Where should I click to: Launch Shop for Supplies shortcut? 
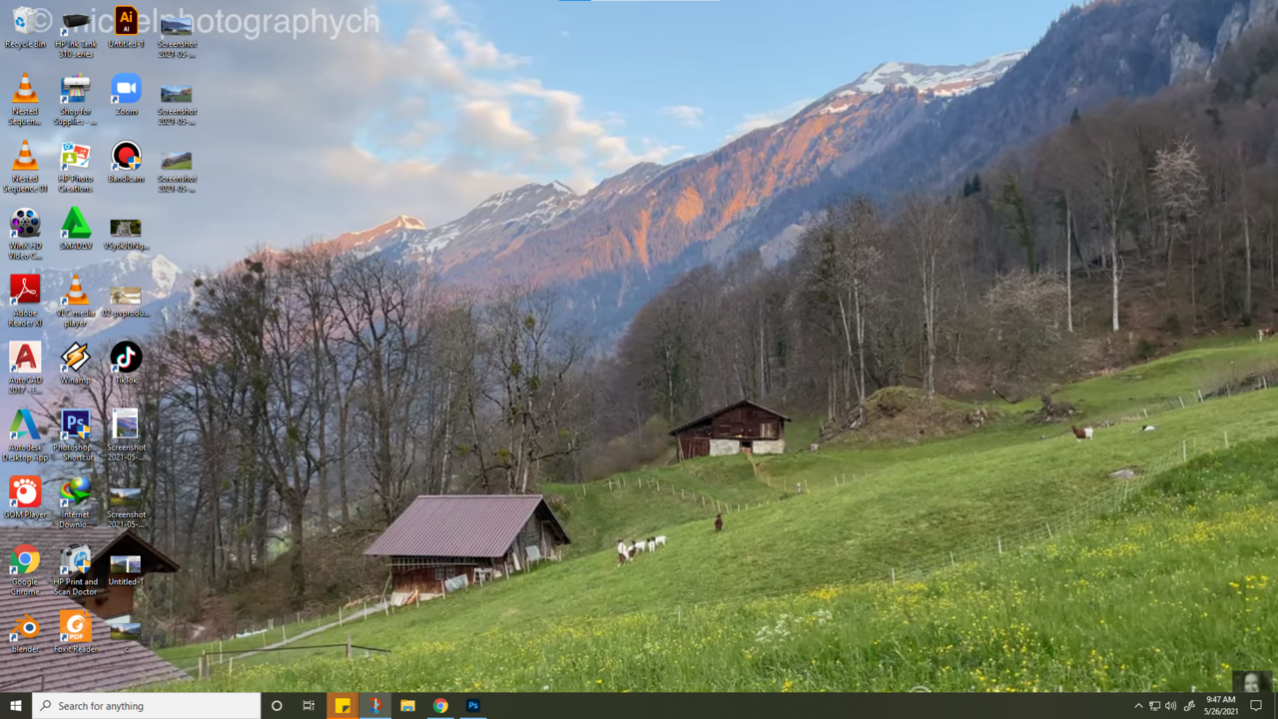point(76,100)
